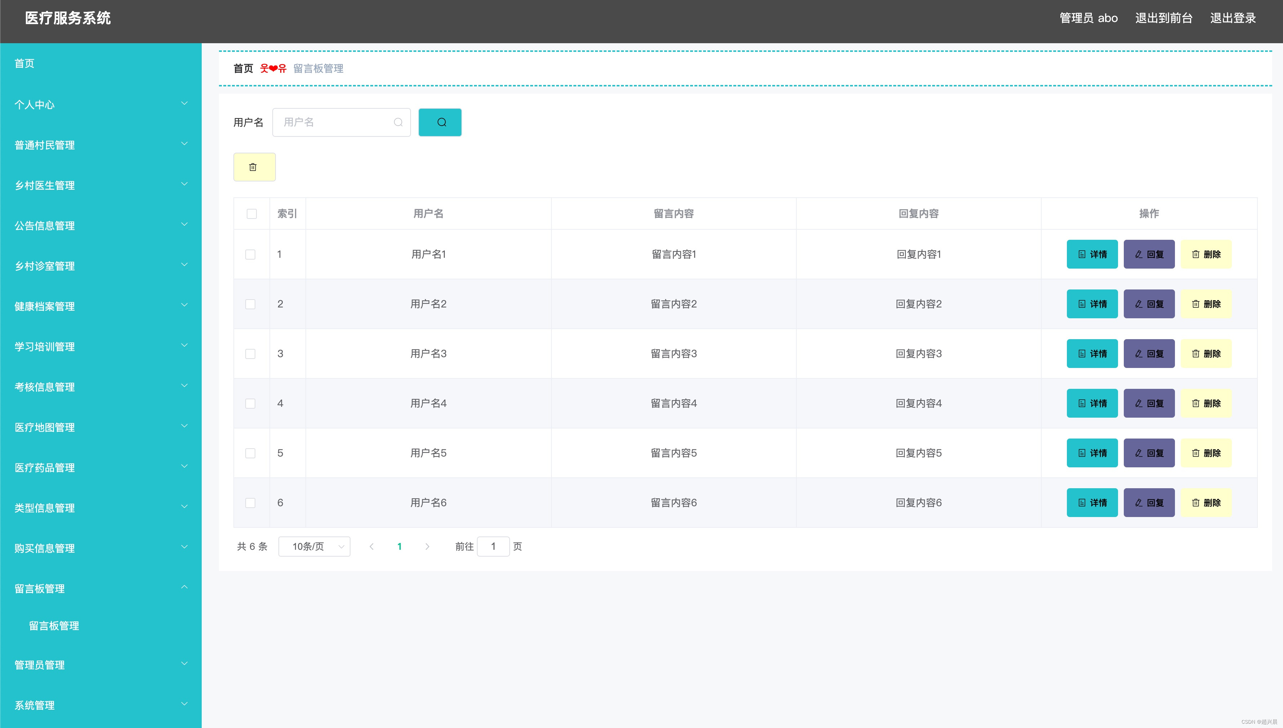Click 退出登录 in header
Image resolution: width=1283 pixels, height=728 pixels.
[x=1233, y=18]
